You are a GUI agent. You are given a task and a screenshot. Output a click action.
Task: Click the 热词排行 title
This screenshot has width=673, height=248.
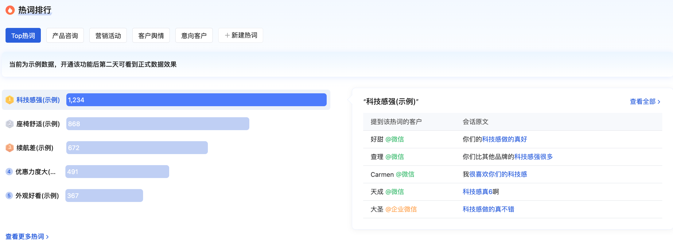(x=35, y=10)
